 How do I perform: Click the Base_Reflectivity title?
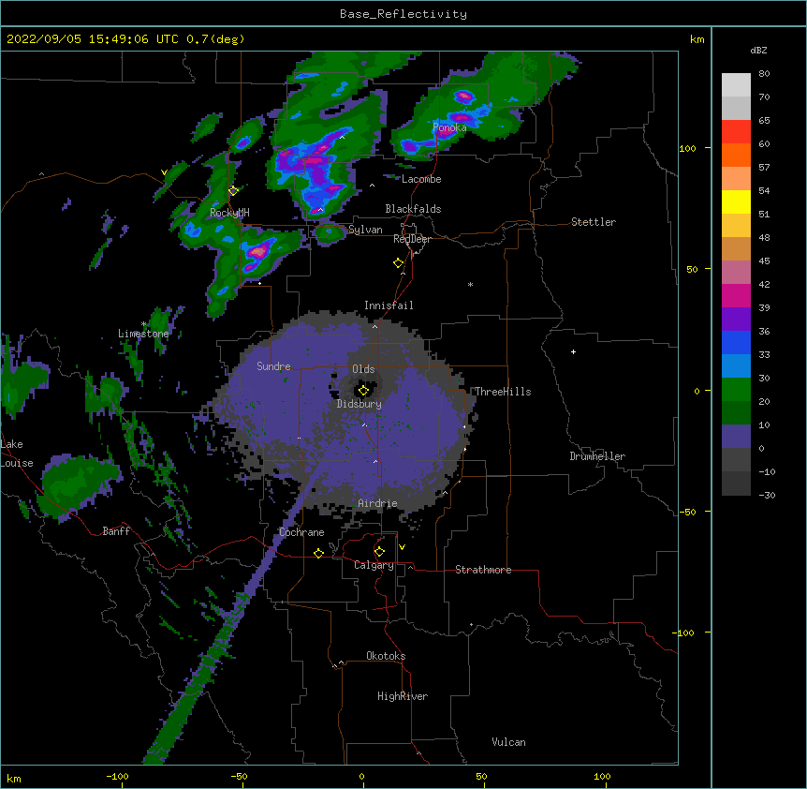coord(403,14)
